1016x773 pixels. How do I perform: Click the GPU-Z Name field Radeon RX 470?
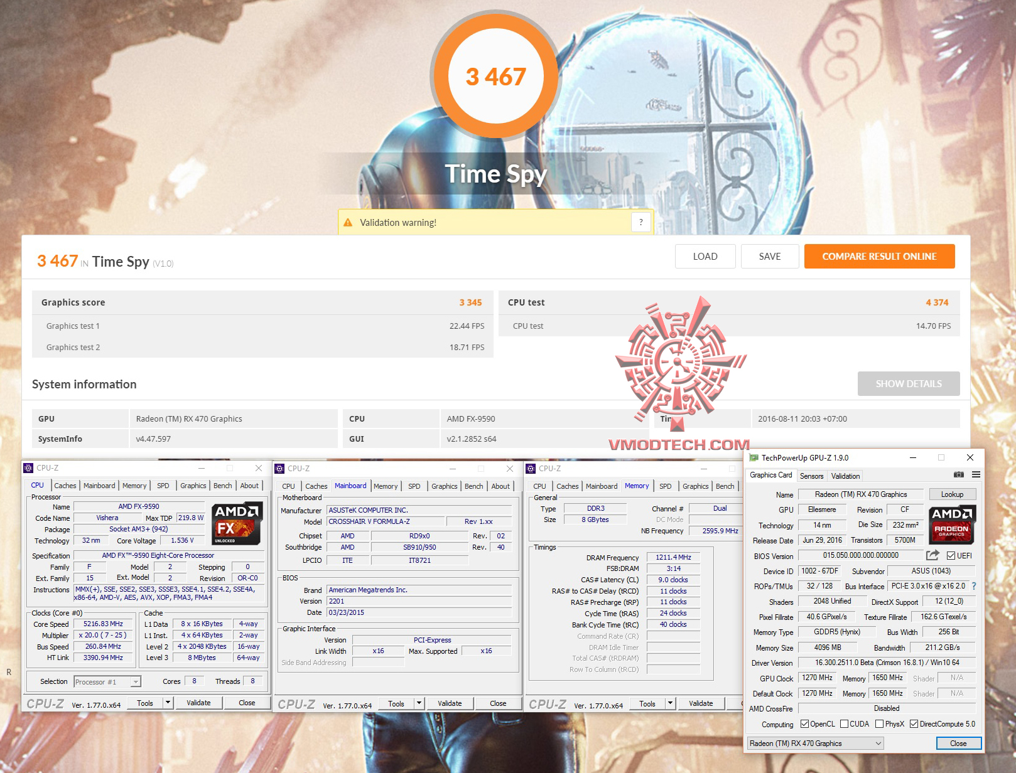[x=861, y=494]
